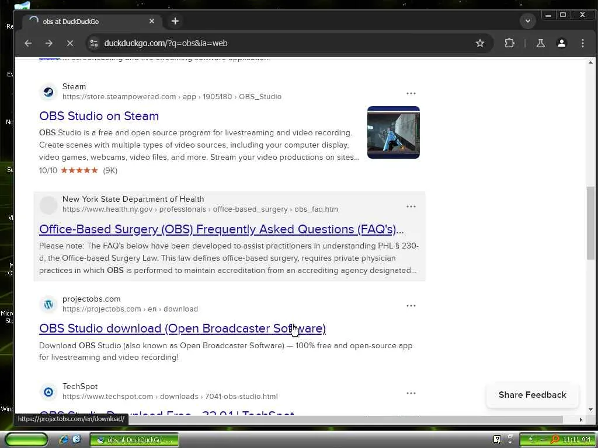This screenshot has height=448, width=598.
Task: Click the New York State Health favicon placeholder
Action: [48, 205]
